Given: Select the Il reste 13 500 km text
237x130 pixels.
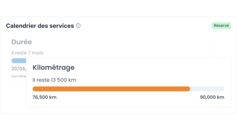Looking at the screenshot, I should [x=54, y=80].
